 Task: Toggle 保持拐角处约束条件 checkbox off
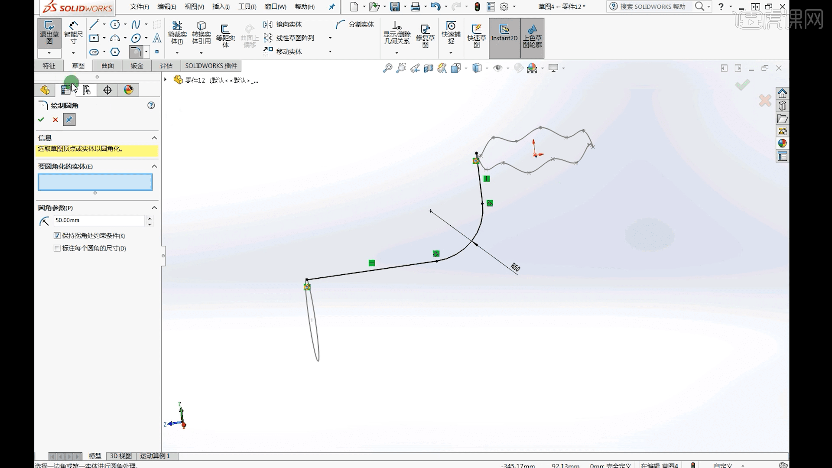click(57, 235)
